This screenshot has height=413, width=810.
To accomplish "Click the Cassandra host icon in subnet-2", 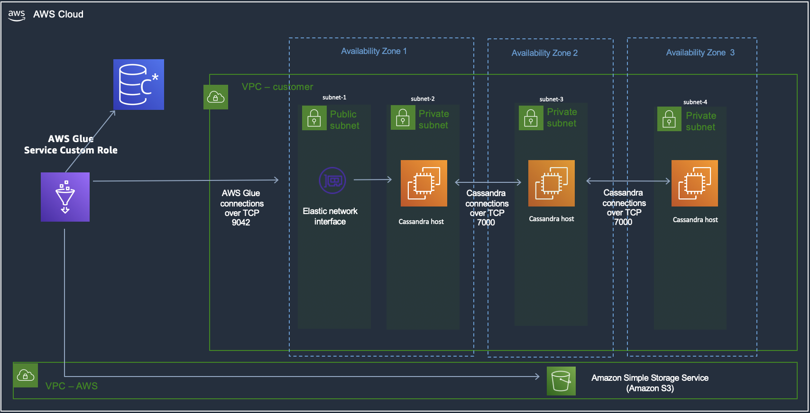I will [424, 183].
